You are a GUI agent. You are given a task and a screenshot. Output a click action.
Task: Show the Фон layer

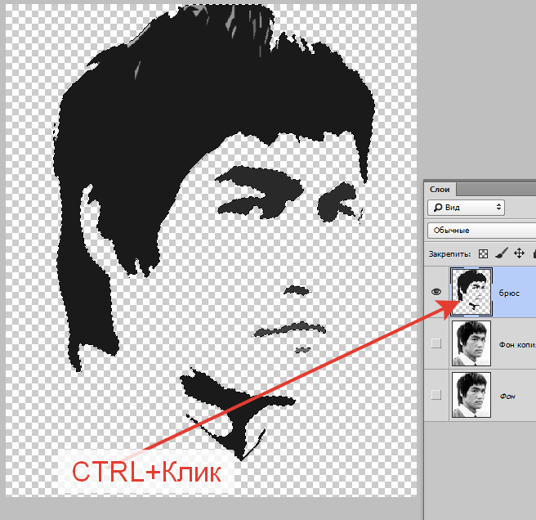(435, 395)
